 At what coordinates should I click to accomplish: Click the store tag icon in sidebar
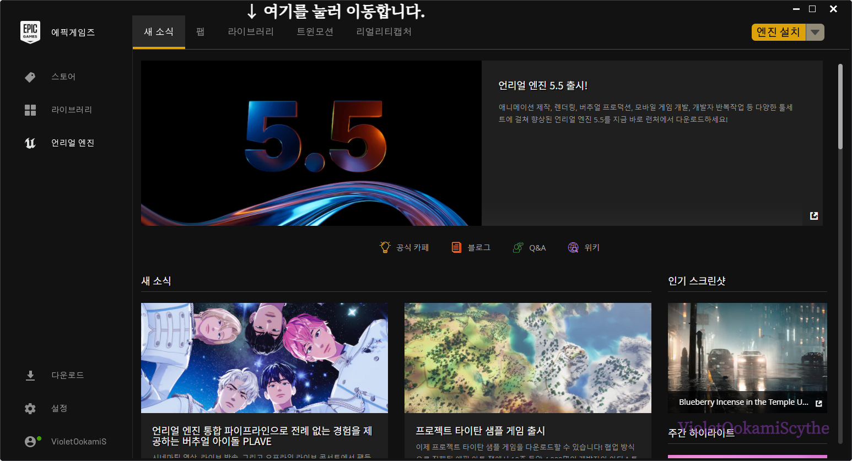tap(30, 77)
